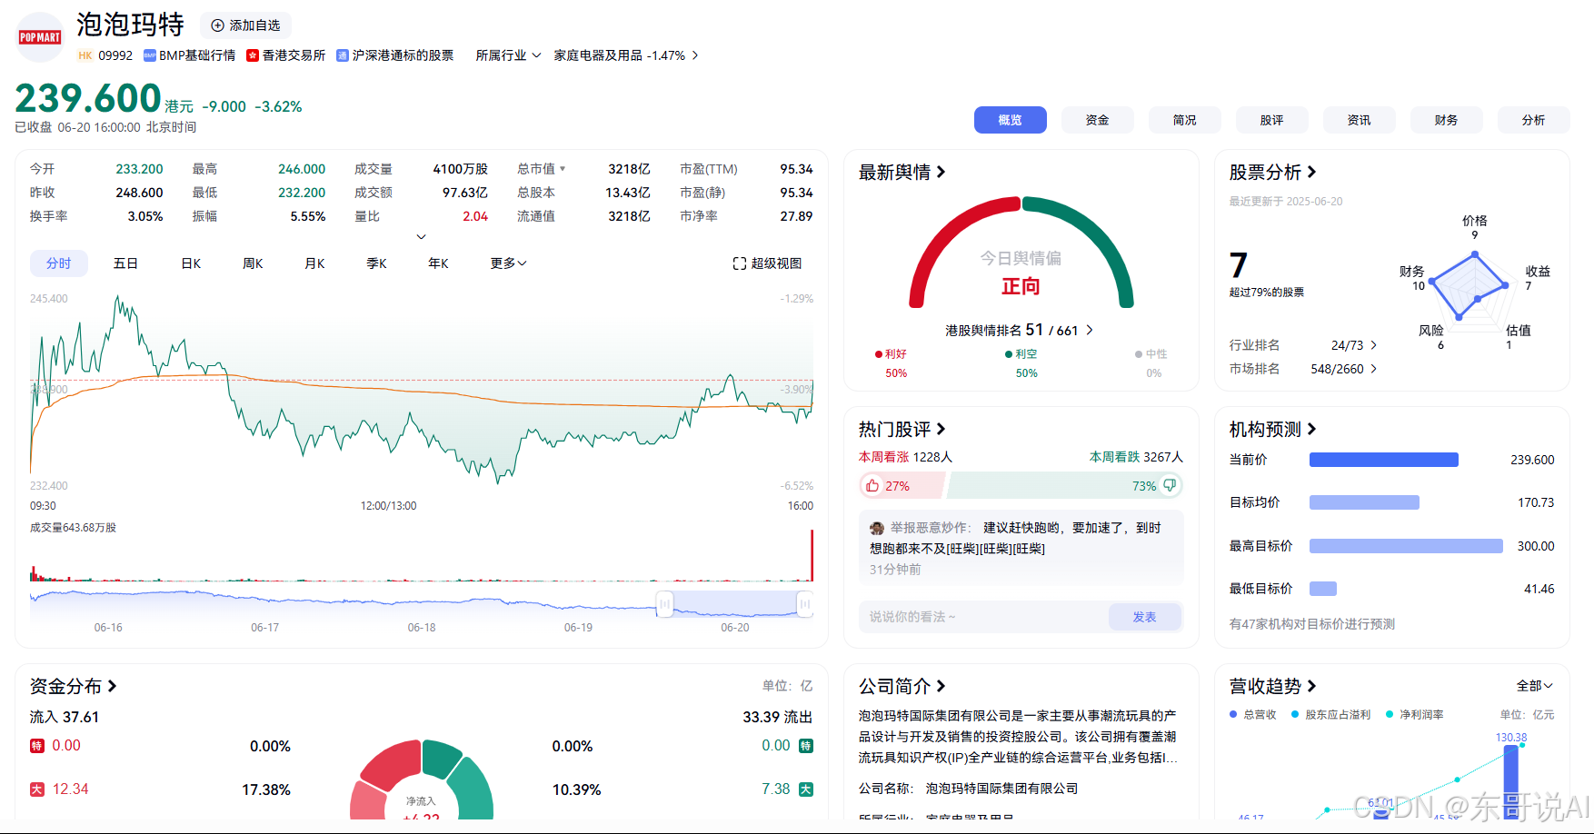Viewport: 1594px width, 834px height.
Task: Click the 当前价 blue bar
Action: tap(1383, 460)
